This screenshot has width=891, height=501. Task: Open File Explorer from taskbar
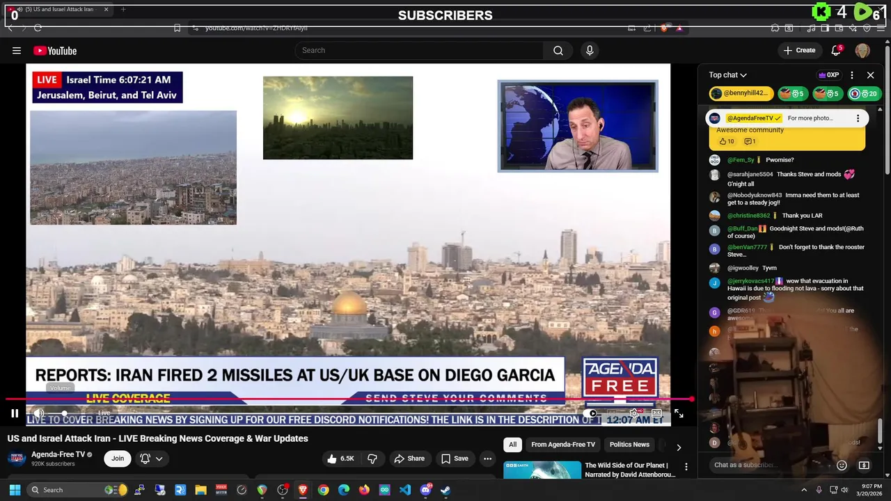pos(200,490)
